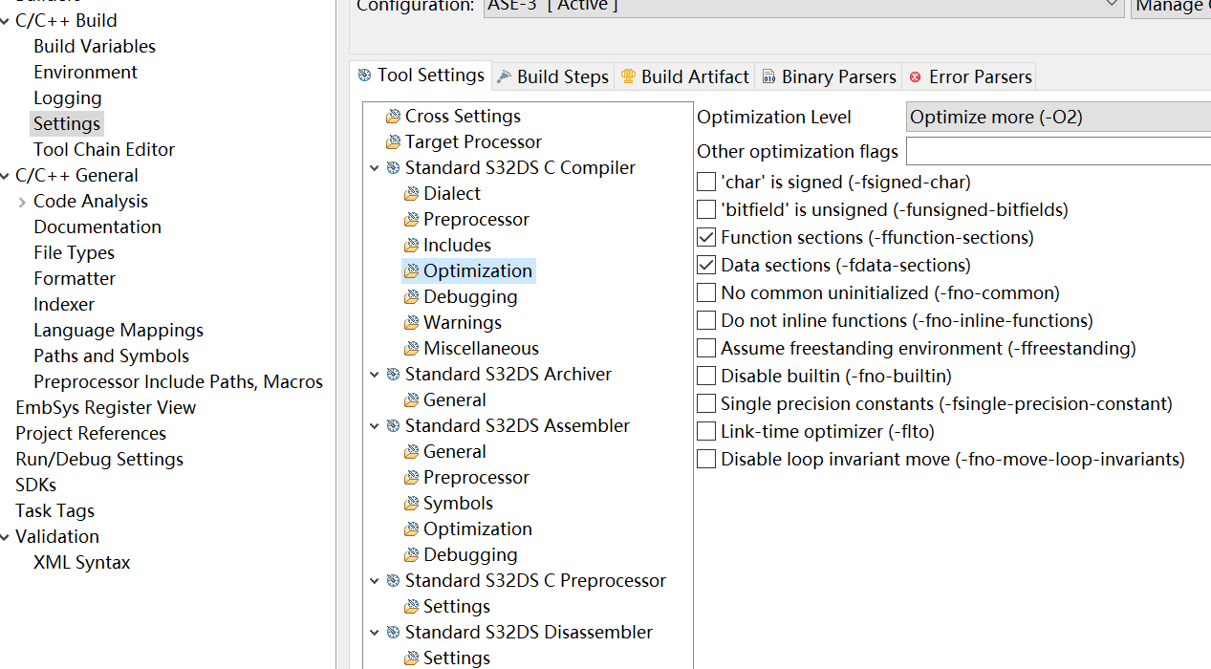Screen dimensions: 1211x669
Task: Click the Error Parsers tab red icon
Action: click(916, 77)
